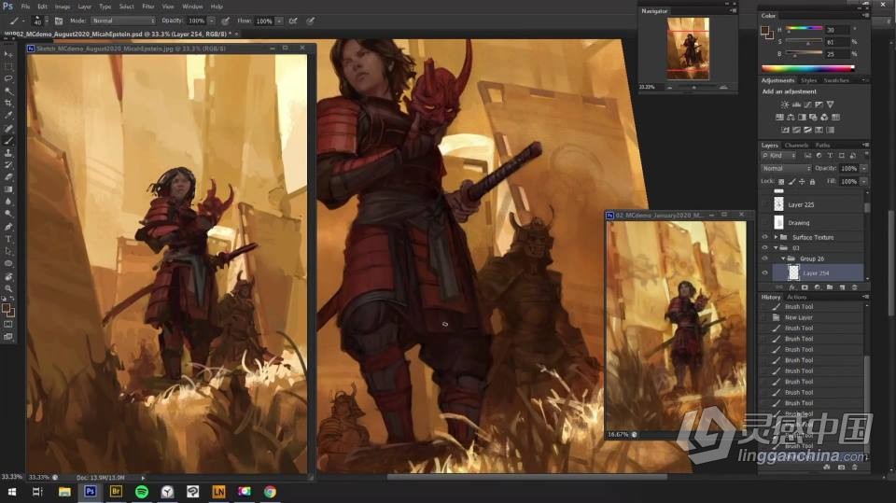The image size is (896, 503).
Task: Select the Move tool
Action: (8, 54)
